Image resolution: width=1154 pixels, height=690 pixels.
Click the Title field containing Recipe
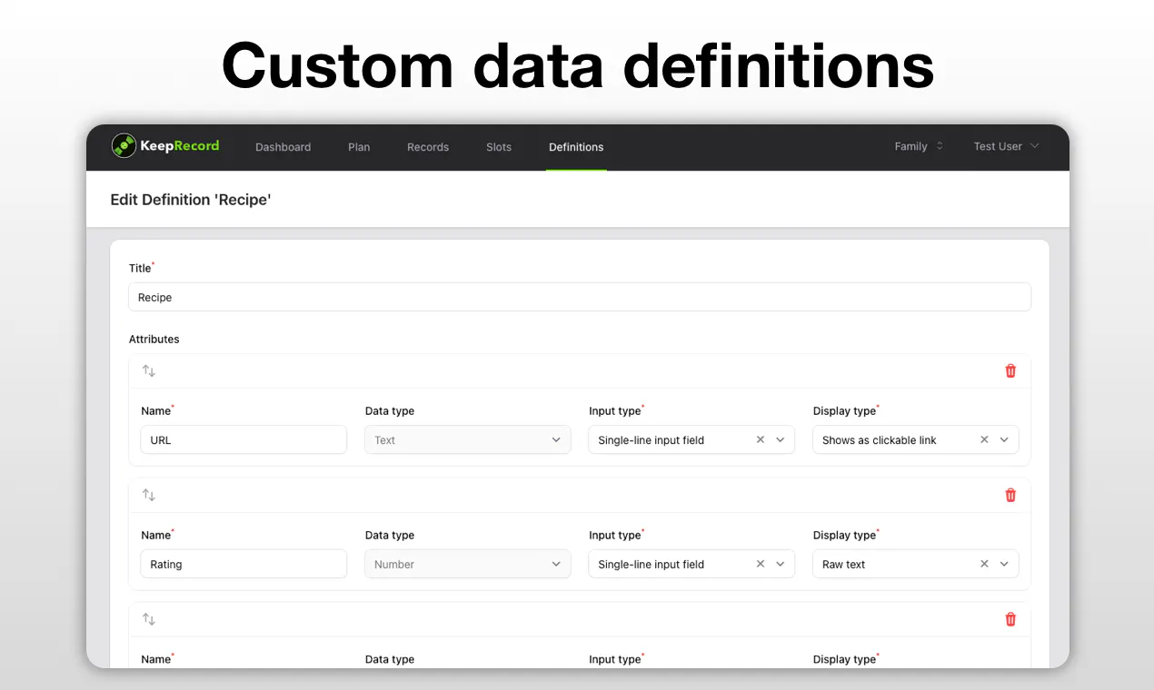coord(580,297)
